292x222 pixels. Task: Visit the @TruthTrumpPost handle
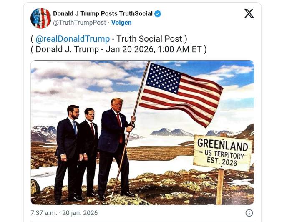point(80,23)
